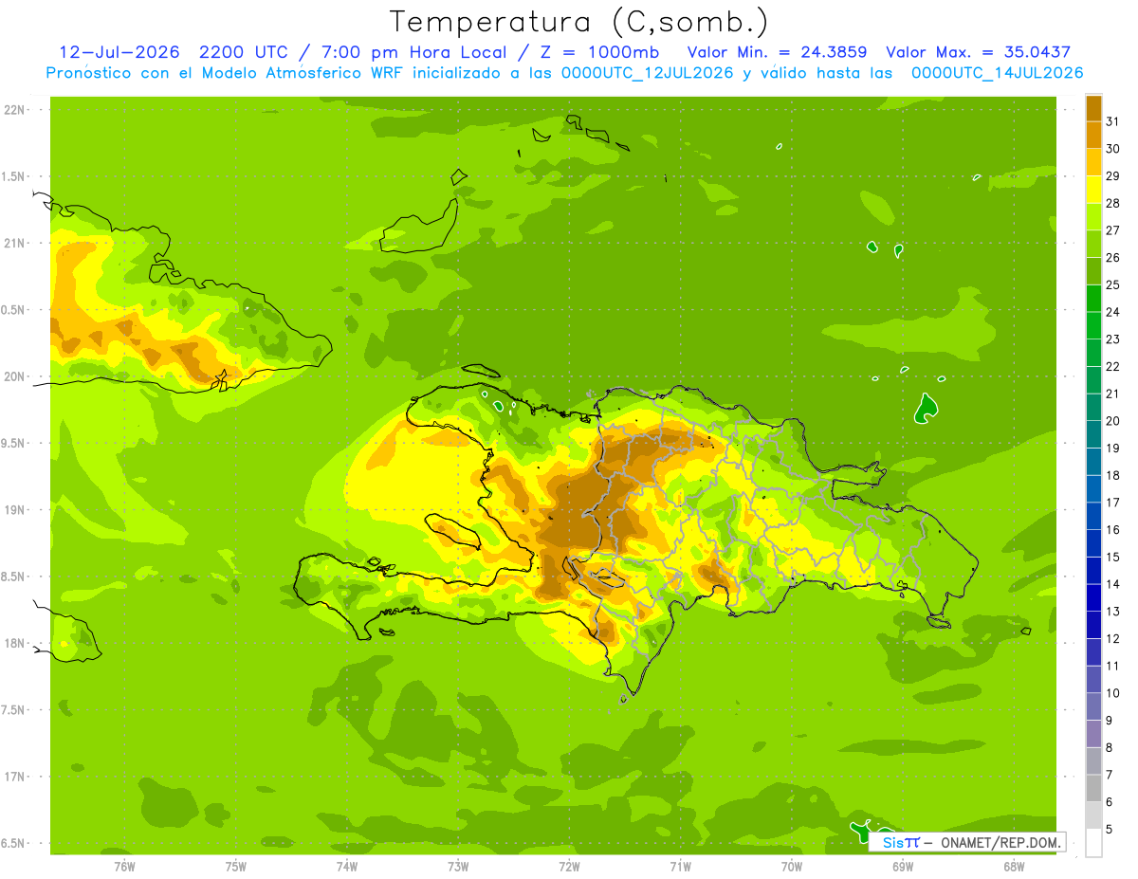This screenshot has height=879, width=1138.
Task: Click the legend label '12'
Action: click(x=1113, y=638)
